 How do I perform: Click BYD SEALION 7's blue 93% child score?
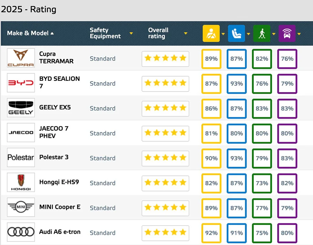click(x=237, y=84)
